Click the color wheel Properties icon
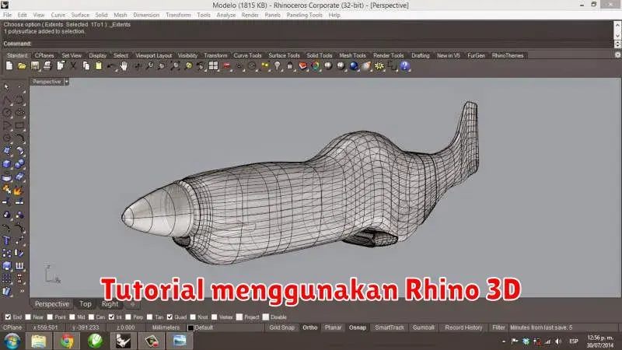622x350 pixels. tap(316, 66)
